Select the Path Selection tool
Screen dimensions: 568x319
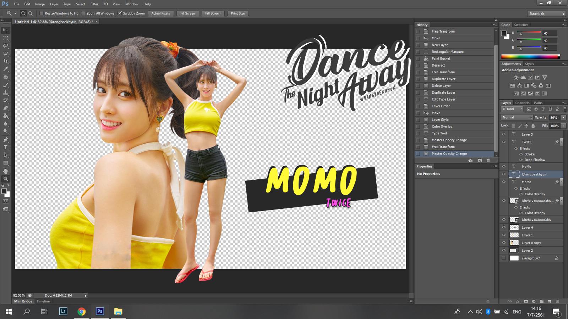tap(6, 155)
